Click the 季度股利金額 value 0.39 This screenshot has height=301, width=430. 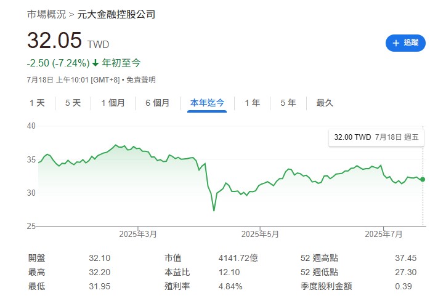click(404, 286)
